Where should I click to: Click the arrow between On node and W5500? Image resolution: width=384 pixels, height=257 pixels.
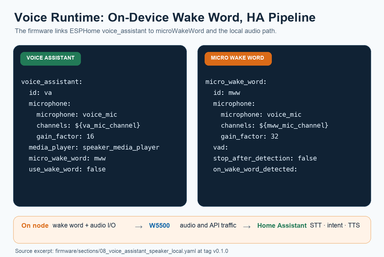point(139,227)
